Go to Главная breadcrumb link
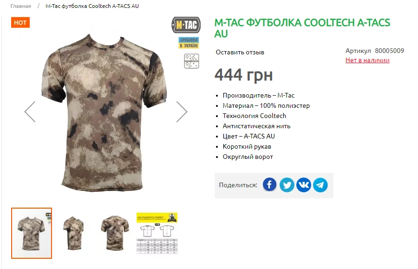The width and height of the screenshot is (418, 269). click(x=20, y=6)
